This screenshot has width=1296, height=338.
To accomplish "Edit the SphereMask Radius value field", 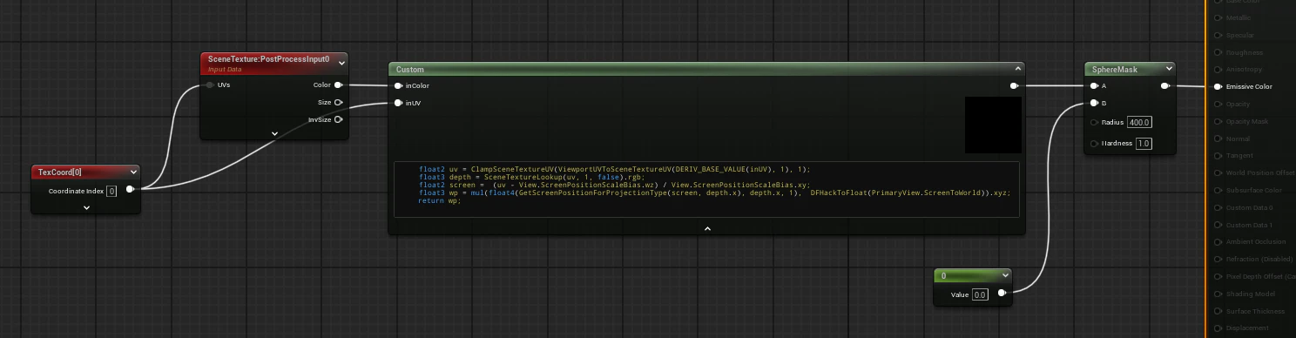I will [1139, 122].
